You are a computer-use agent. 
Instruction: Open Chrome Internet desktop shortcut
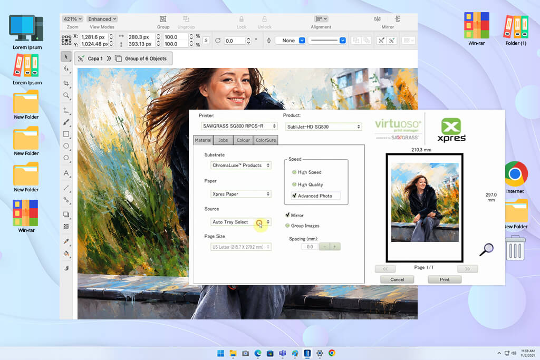(x=516, y=177)
